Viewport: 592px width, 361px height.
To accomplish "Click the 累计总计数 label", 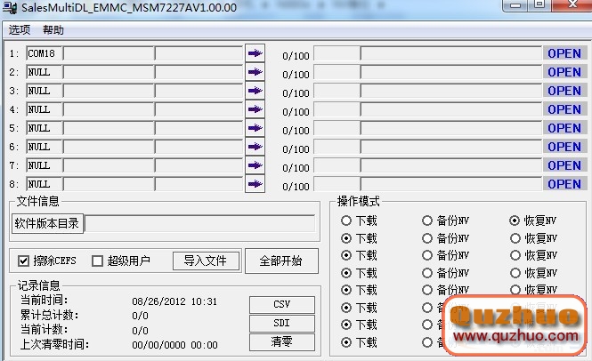I will [x=49, y=315].
